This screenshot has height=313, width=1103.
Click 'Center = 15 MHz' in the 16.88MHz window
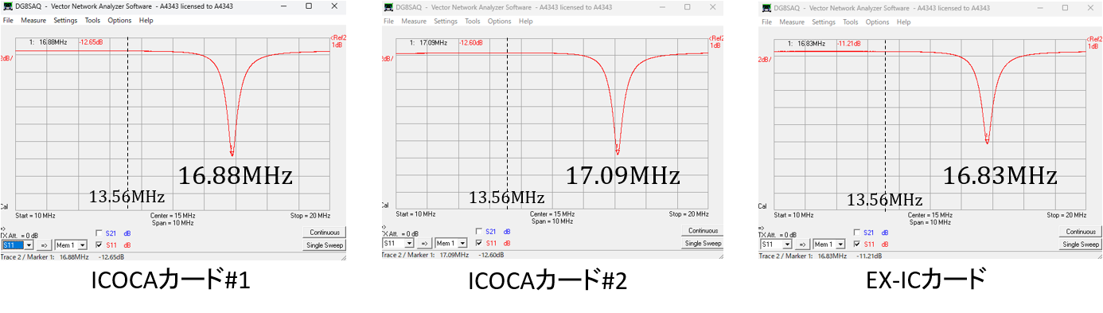pos(173,215)
